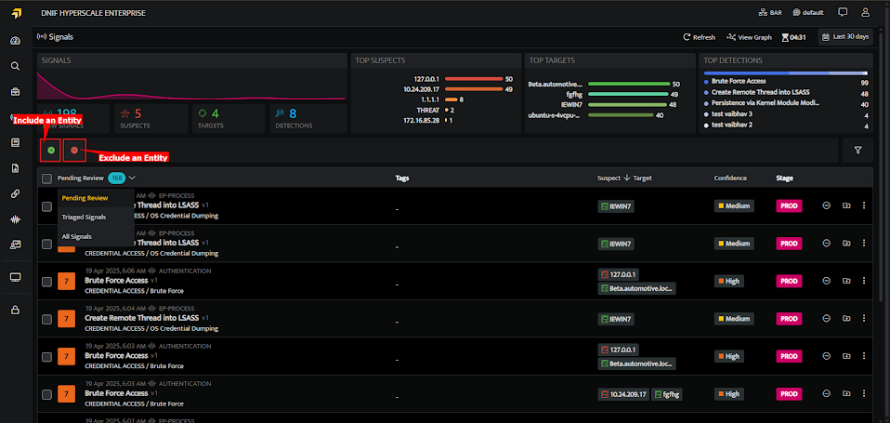Click the 10.24.209.17 suspect tag
This screenshot has width=890, height=423.
(x=623, y=394)
